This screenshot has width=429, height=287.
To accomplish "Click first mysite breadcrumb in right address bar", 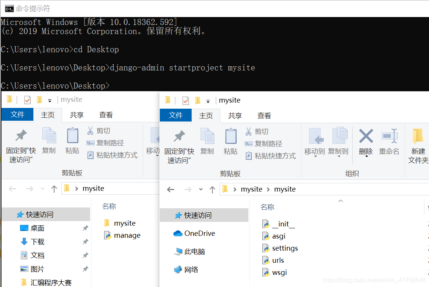I will coord(251,189).
